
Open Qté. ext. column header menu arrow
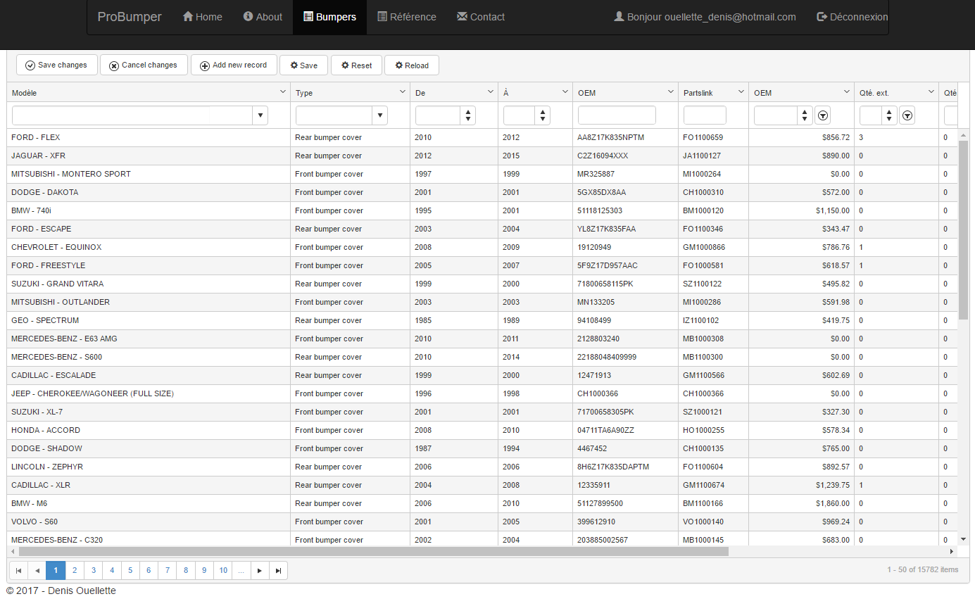(931, 92)
